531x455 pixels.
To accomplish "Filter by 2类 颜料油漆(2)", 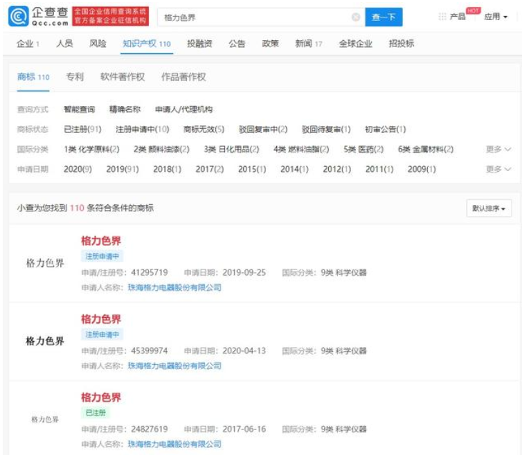I will tap(161, 149).
